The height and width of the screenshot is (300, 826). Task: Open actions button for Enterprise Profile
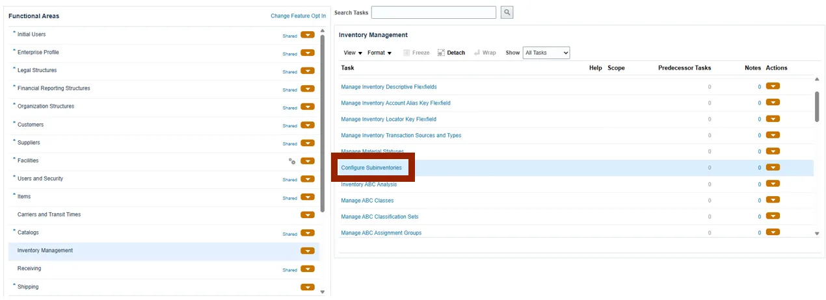[x=308, y=53]
